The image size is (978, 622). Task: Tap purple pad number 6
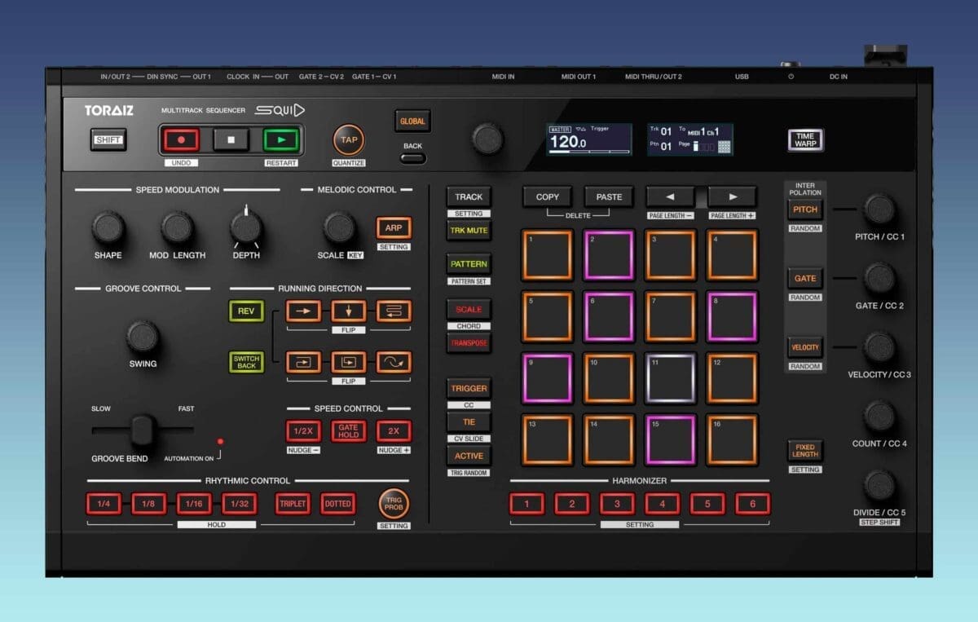(609, 316)
